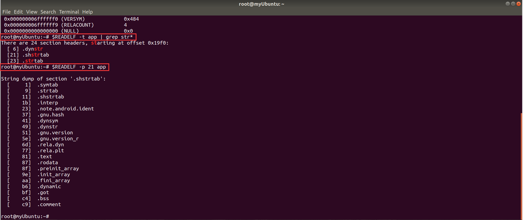Click the '.got' entry
Viewport: 523px width, 220px height.
pyautogui.click(x=43, y=193)
